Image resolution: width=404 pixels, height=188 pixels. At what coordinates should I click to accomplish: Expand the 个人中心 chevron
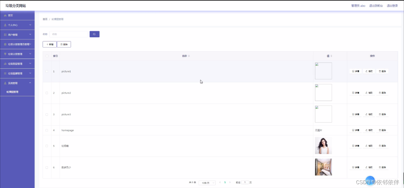[x=30, y=25]
